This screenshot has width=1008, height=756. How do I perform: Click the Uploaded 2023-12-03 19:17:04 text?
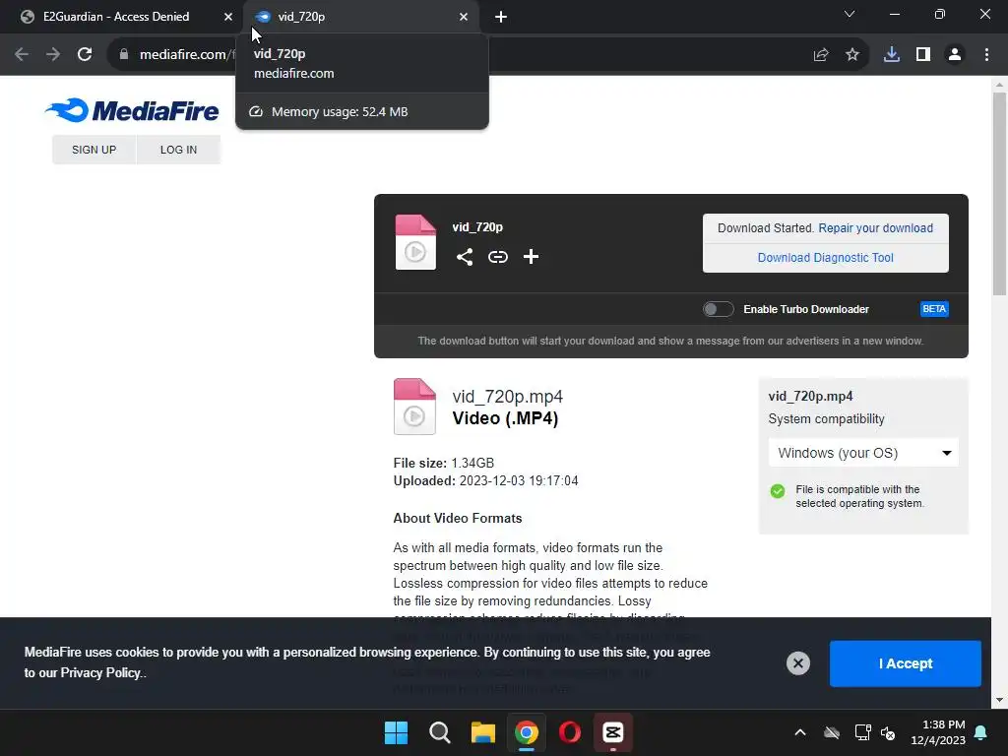click(486, 480)
